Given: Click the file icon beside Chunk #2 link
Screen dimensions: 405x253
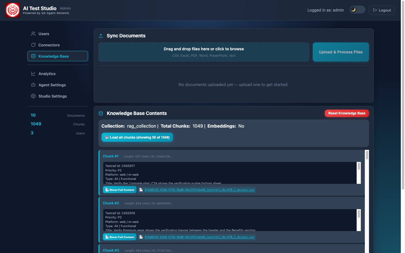Looking at the screenshot, I should click(141, 237).
